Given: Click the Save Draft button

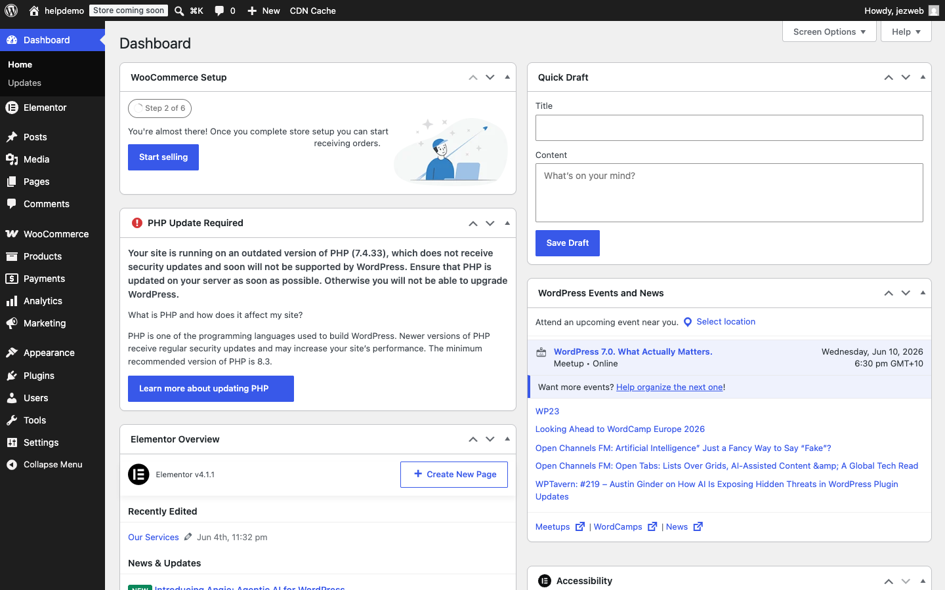Looking at the screenshot, I should click(568, 243).
